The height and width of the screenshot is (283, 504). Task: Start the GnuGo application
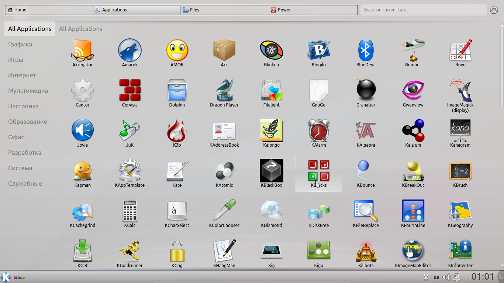pyautogui.click(x=319, y=94)
